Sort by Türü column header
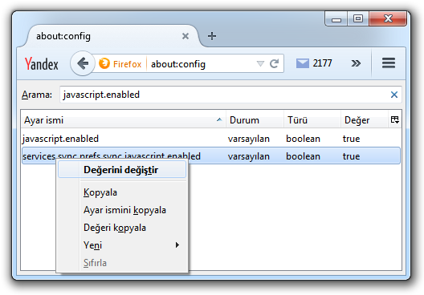 pyautogui.click(x=312, y=119)
